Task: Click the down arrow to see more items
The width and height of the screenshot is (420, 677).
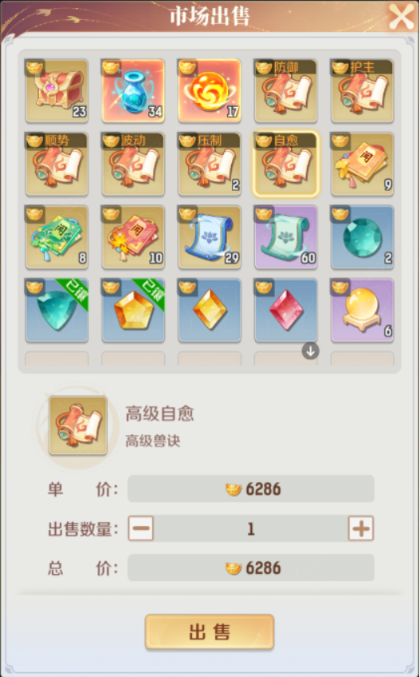Action: [x=310, y=350]
